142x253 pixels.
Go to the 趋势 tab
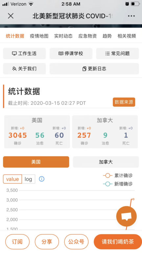tap(107, 36)
